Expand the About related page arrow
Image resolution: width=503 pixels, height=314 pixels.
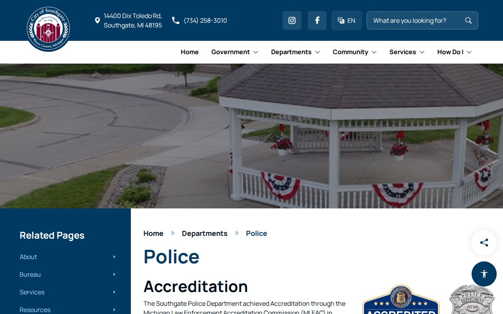pos(114,257)
